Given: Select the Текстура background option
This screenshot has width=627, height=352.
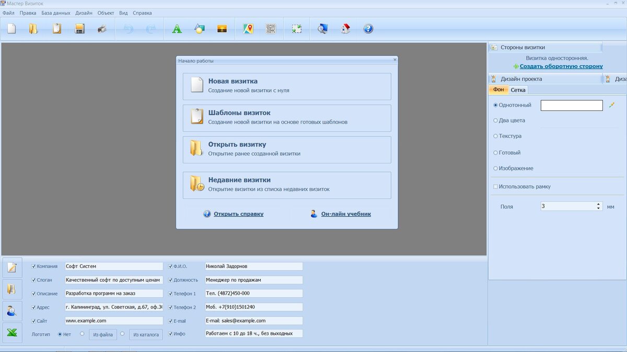Looking at the screenshot, I should click(x=496, y=136).
